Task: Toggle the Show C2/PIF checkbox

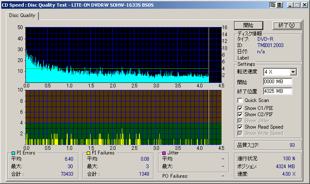Action: click(240, 114)
